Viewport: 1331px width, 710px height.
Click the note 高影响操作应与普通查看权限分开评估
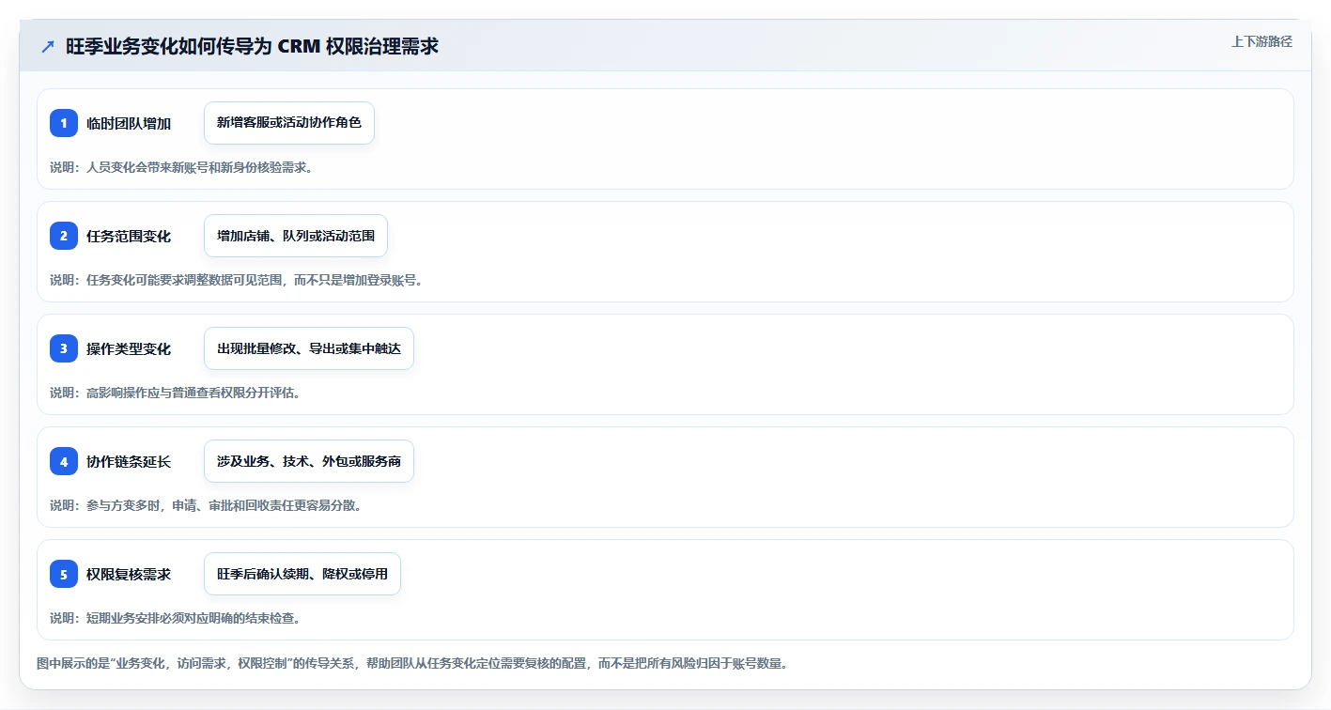(175, 393)
